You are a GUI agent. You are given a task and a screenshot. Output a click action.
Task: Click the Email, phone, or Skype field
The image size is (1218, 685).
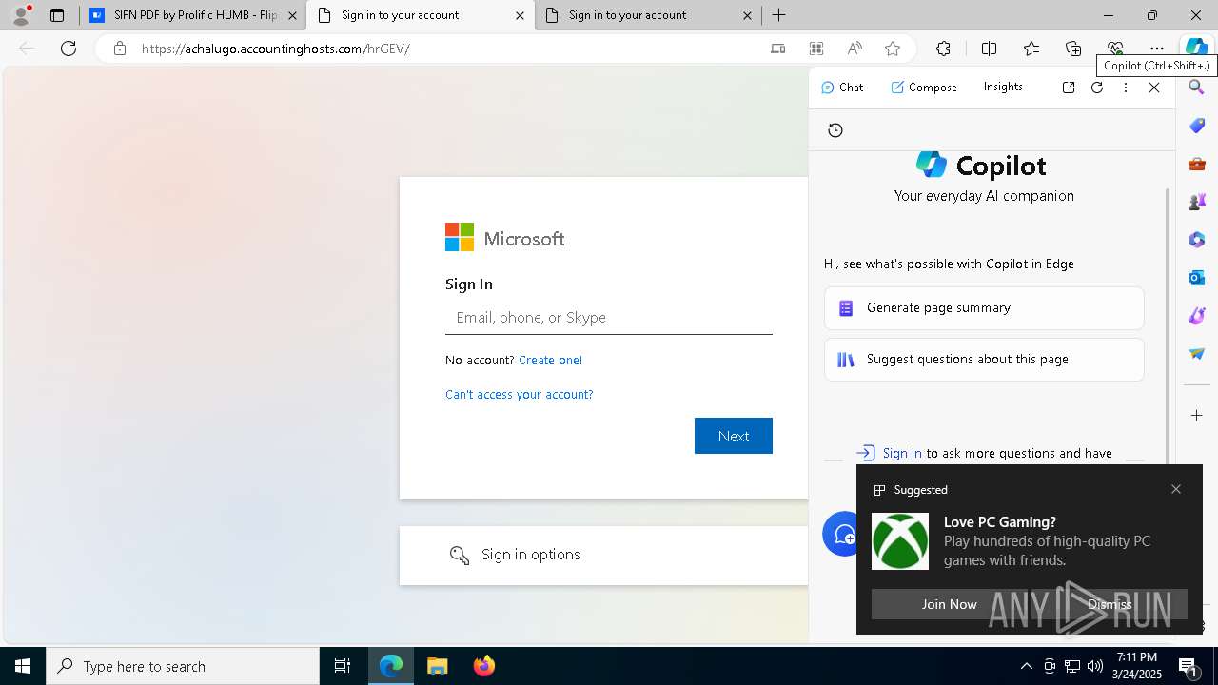pyautogui.click(x=609, y=318)
